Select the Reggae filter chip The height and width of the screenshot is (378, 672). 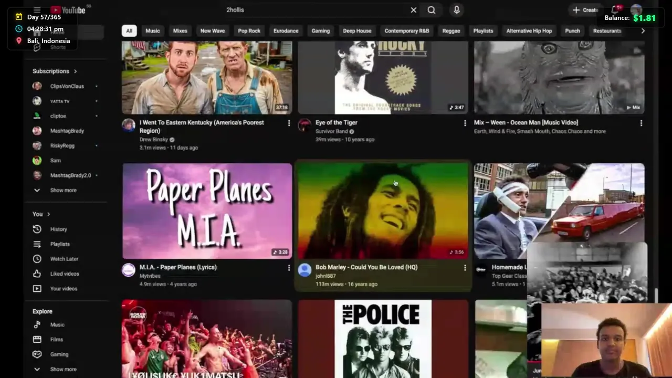pos(451,31)
